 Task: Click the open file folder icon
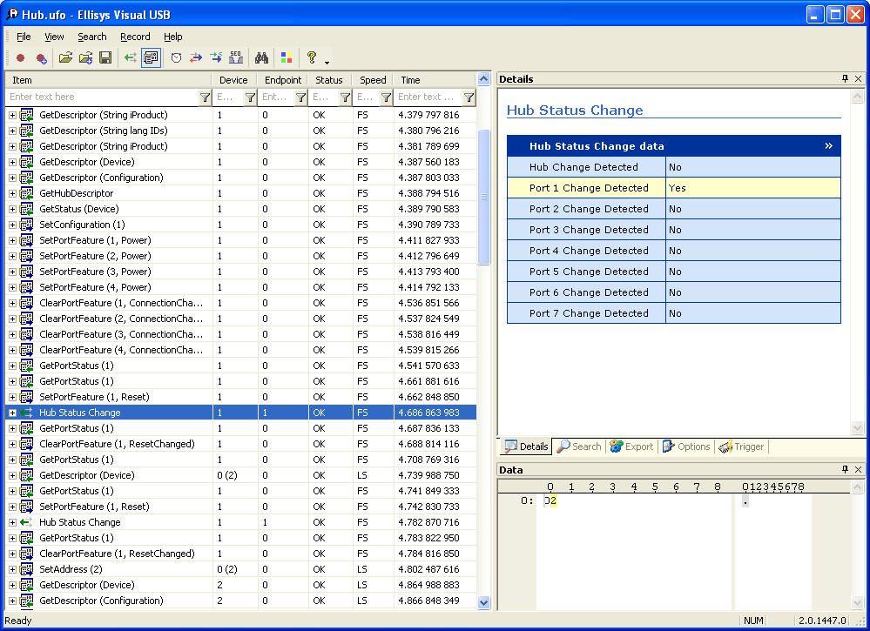pos(65,58)
